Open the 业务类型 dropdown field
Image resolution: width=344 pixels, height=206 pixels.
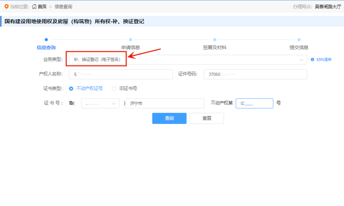[x=188, y=59]
